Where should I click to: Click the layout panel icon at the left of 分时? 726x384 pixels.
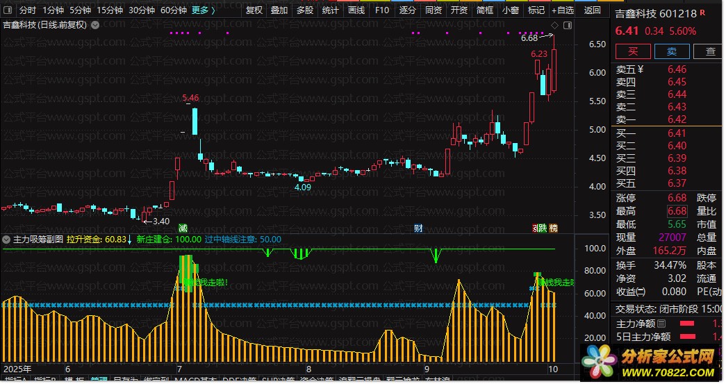8,10
